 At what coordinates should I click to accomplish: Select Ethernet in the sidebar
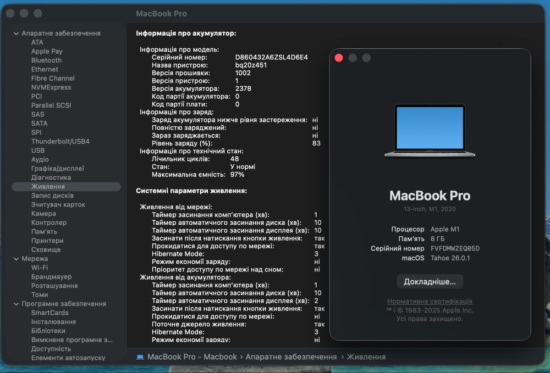point(45,69)
